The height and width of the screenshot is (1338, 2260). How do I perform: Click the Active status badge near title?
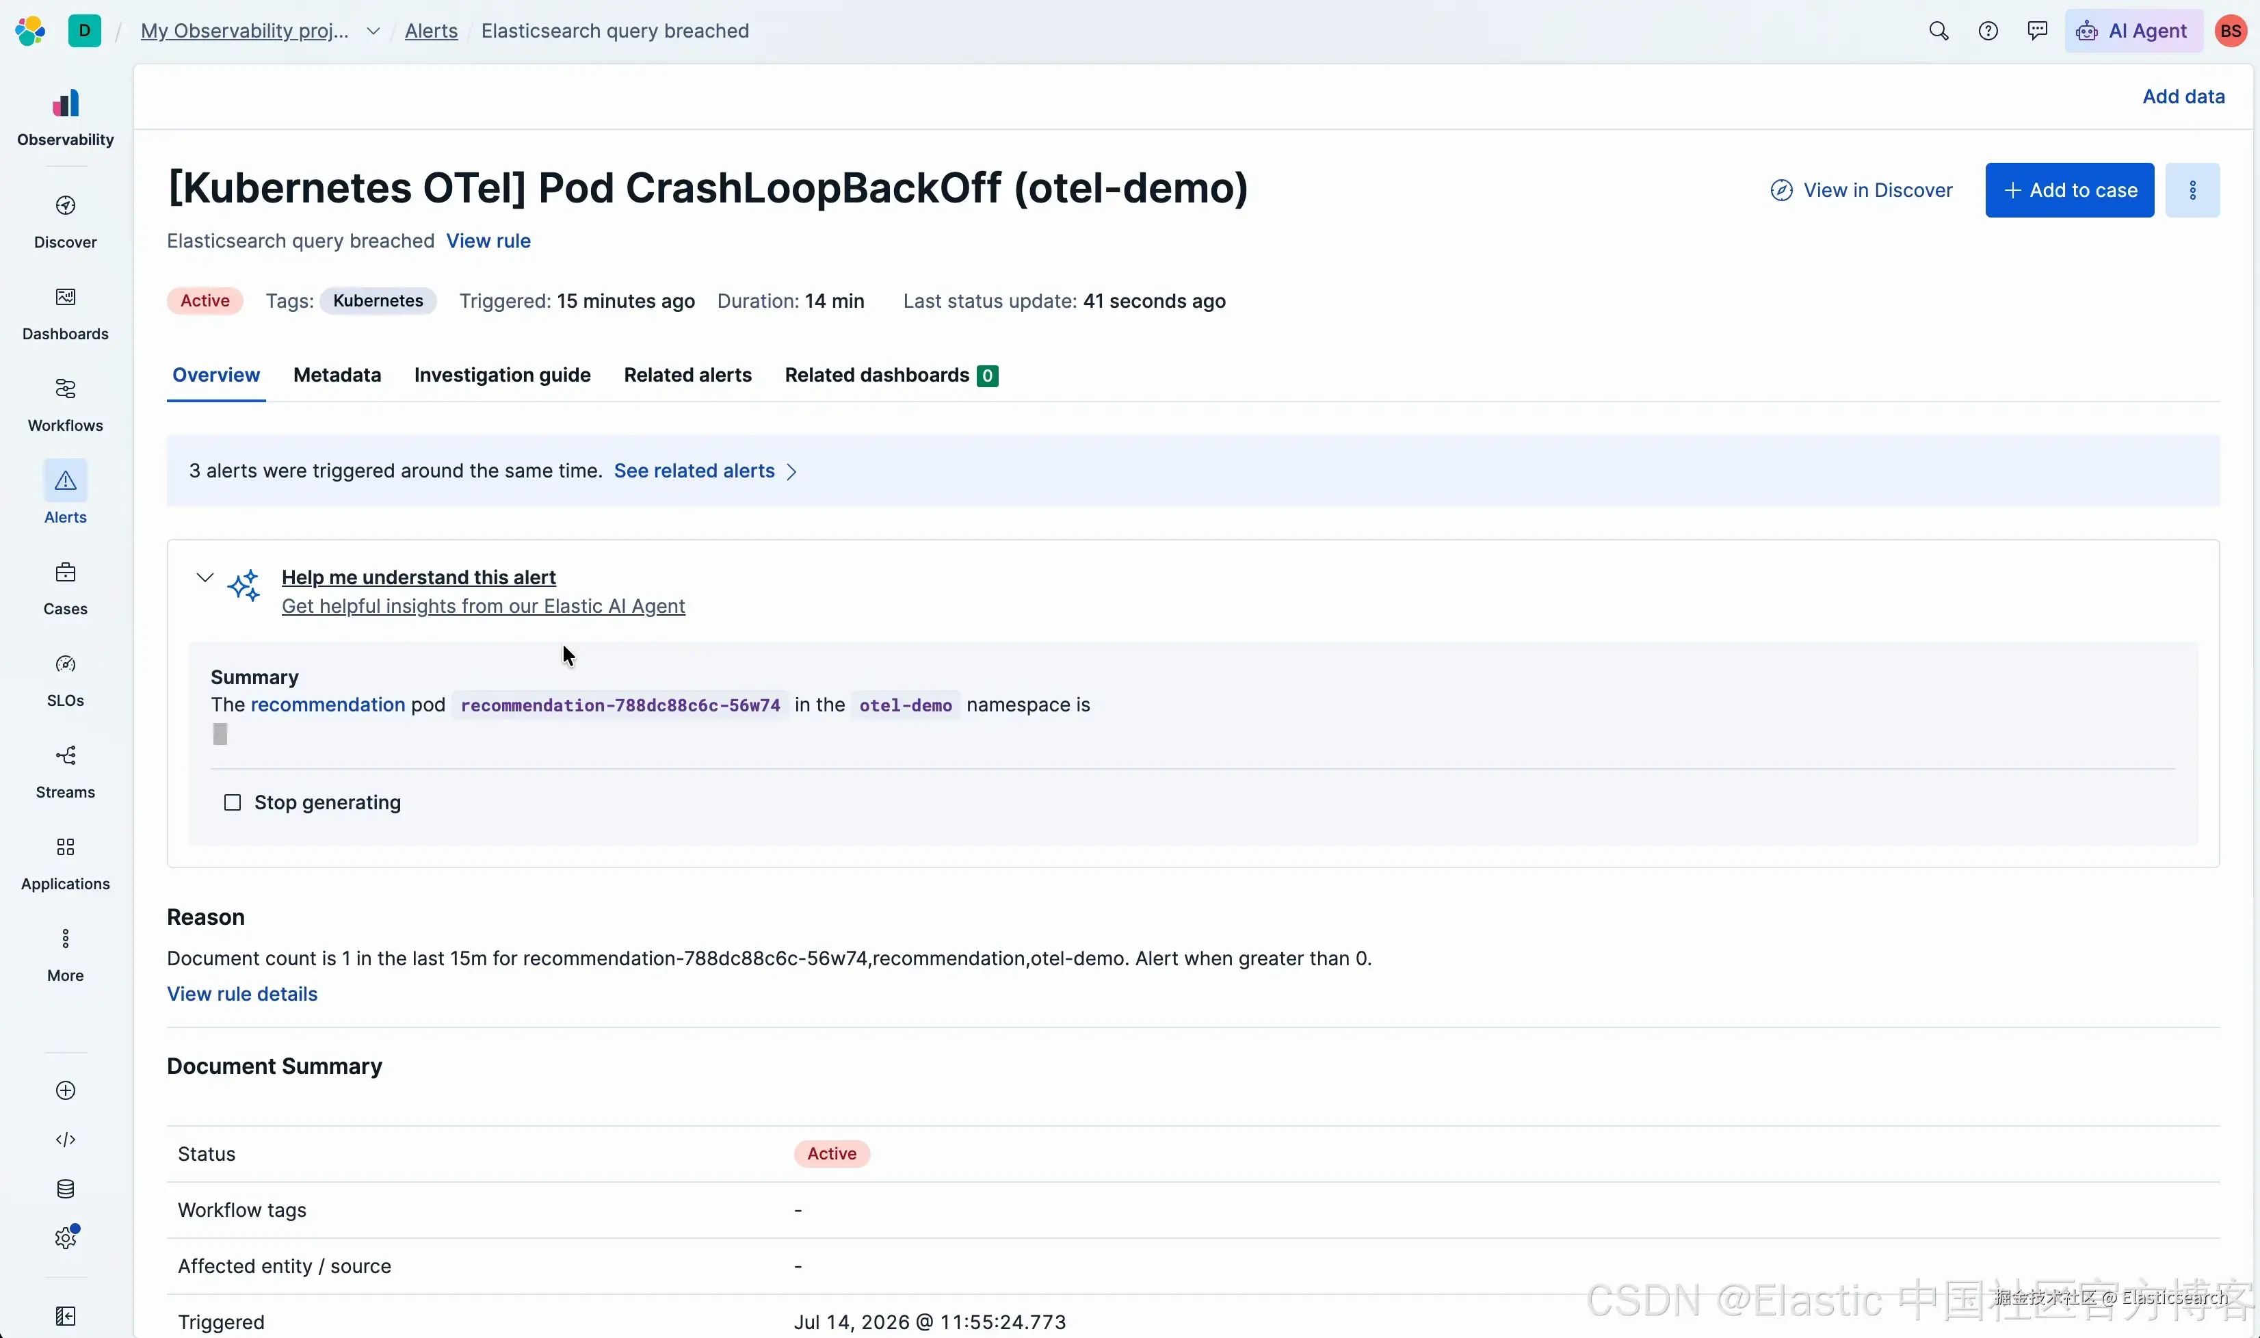click(x=205, y=301)
